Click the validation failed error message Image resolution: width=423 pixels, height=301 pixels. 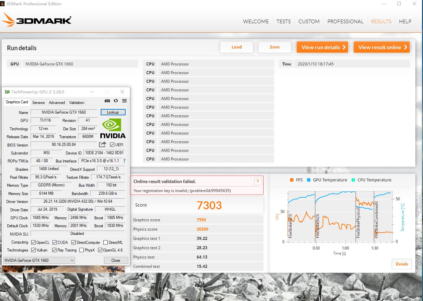197,185
